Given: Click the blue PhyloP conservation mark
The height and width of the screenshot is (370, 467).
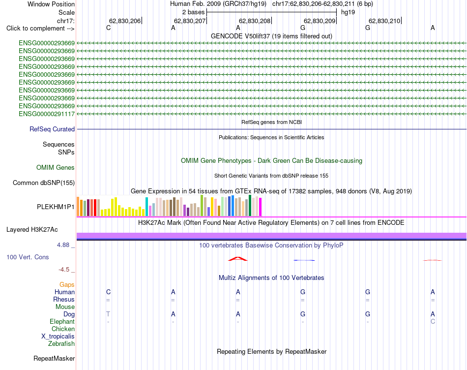Looking at the screenshot, I should point(304,260).
